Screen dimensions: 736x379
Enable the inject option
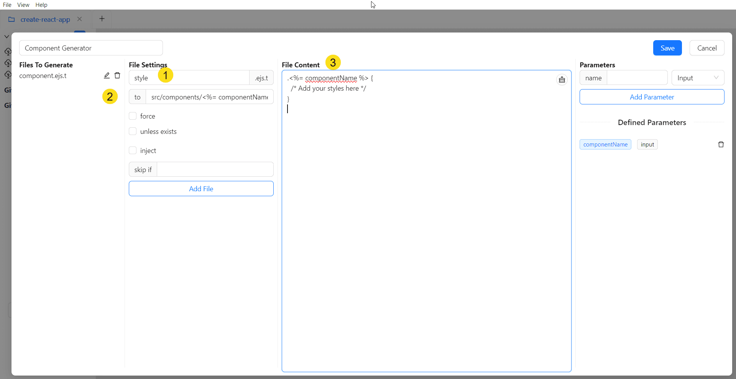(x=133, y=150)
